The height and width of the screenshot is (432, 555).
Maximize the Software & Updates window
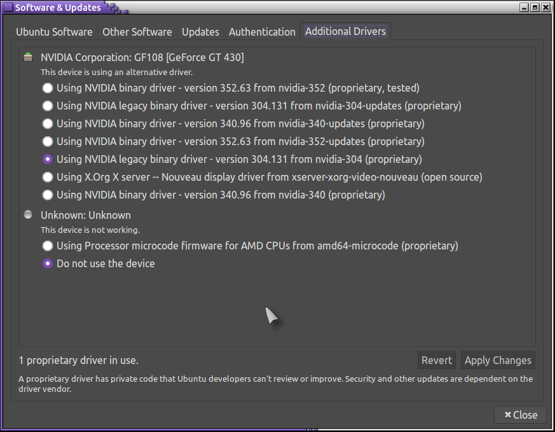535,7
